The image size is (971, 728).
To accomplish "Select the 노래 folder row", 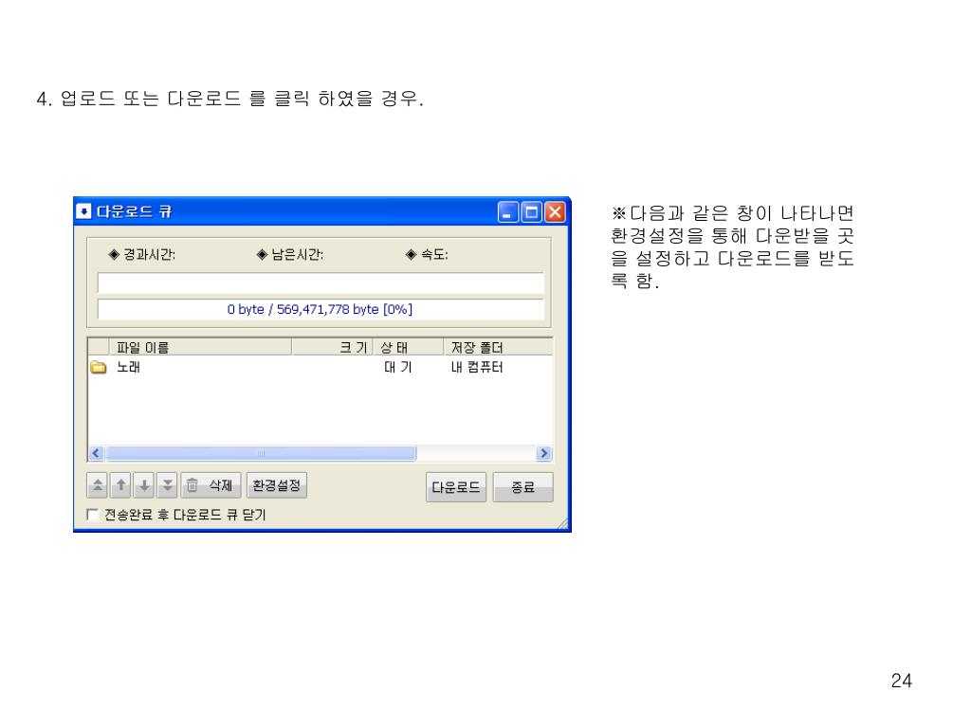I will click(321, 367).
